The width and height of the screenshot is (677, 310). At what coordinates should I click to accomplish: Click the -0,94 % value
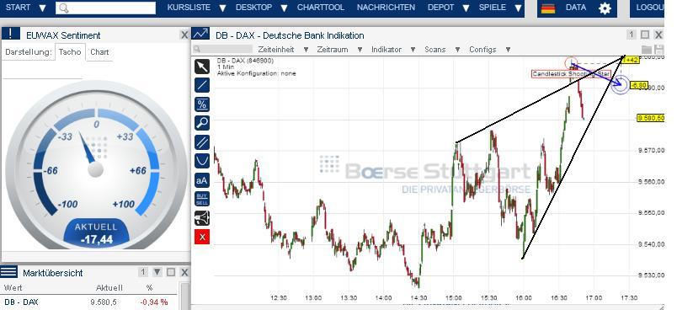[154, 302]
